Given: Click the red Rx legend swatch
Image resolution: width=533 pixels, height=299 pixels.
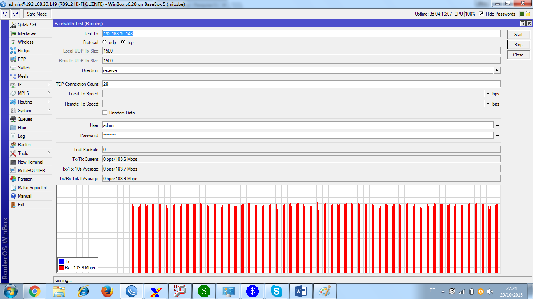Looking at the screenshot, I should 61,268.
